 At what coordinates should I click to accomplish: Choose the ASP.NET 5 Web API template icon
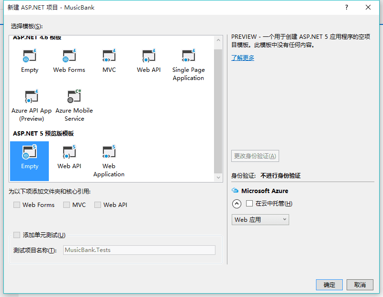click(69, 152)
